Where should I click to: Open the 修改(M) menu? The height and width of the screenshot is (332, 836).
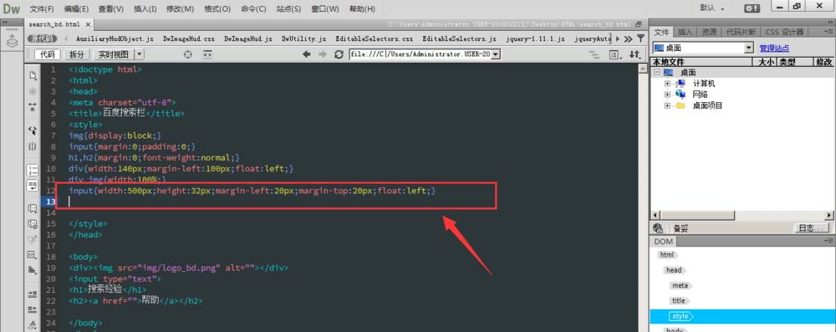tap(181, 9)
